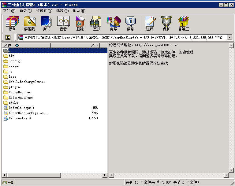Open the 查看 (View) file tool

63,23
